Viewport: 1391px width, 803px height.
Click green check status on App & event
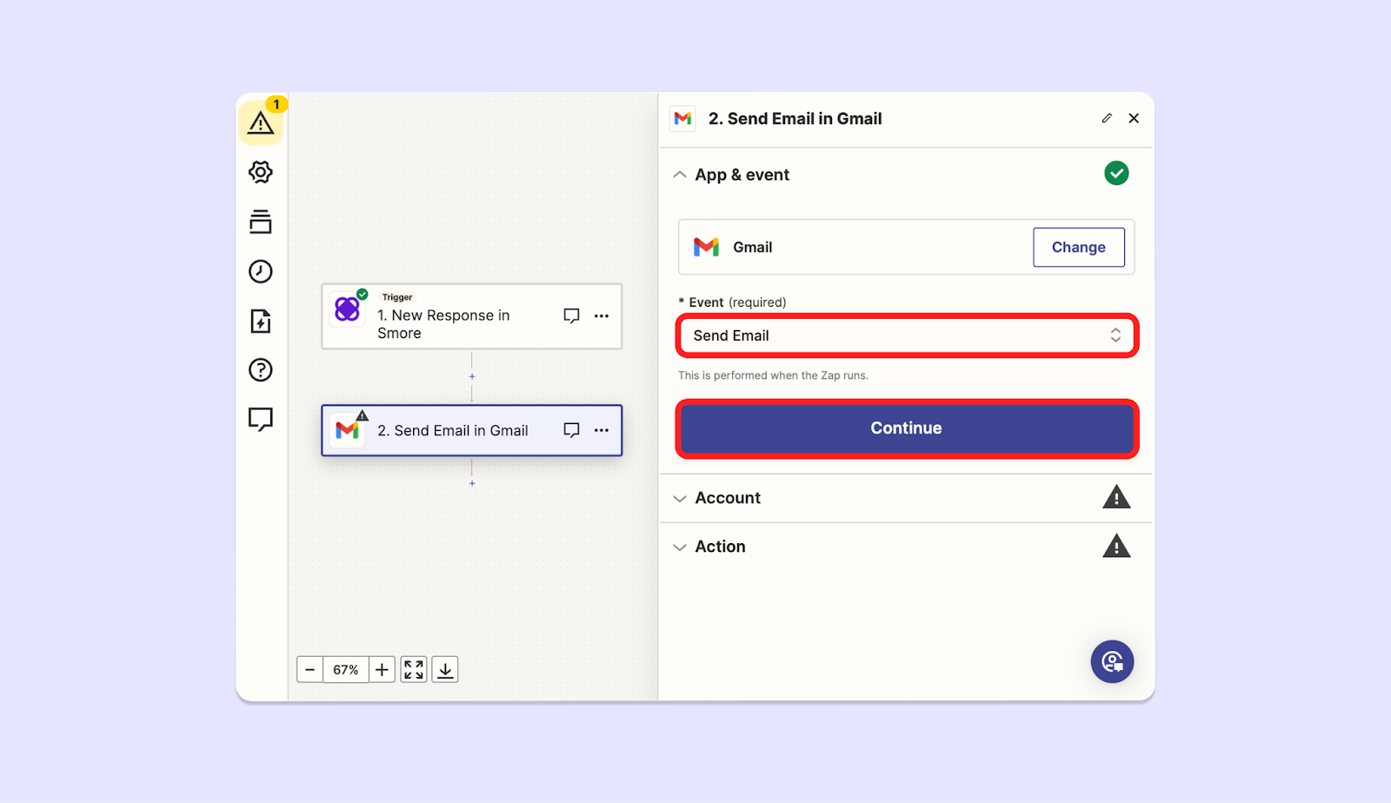1116,174
